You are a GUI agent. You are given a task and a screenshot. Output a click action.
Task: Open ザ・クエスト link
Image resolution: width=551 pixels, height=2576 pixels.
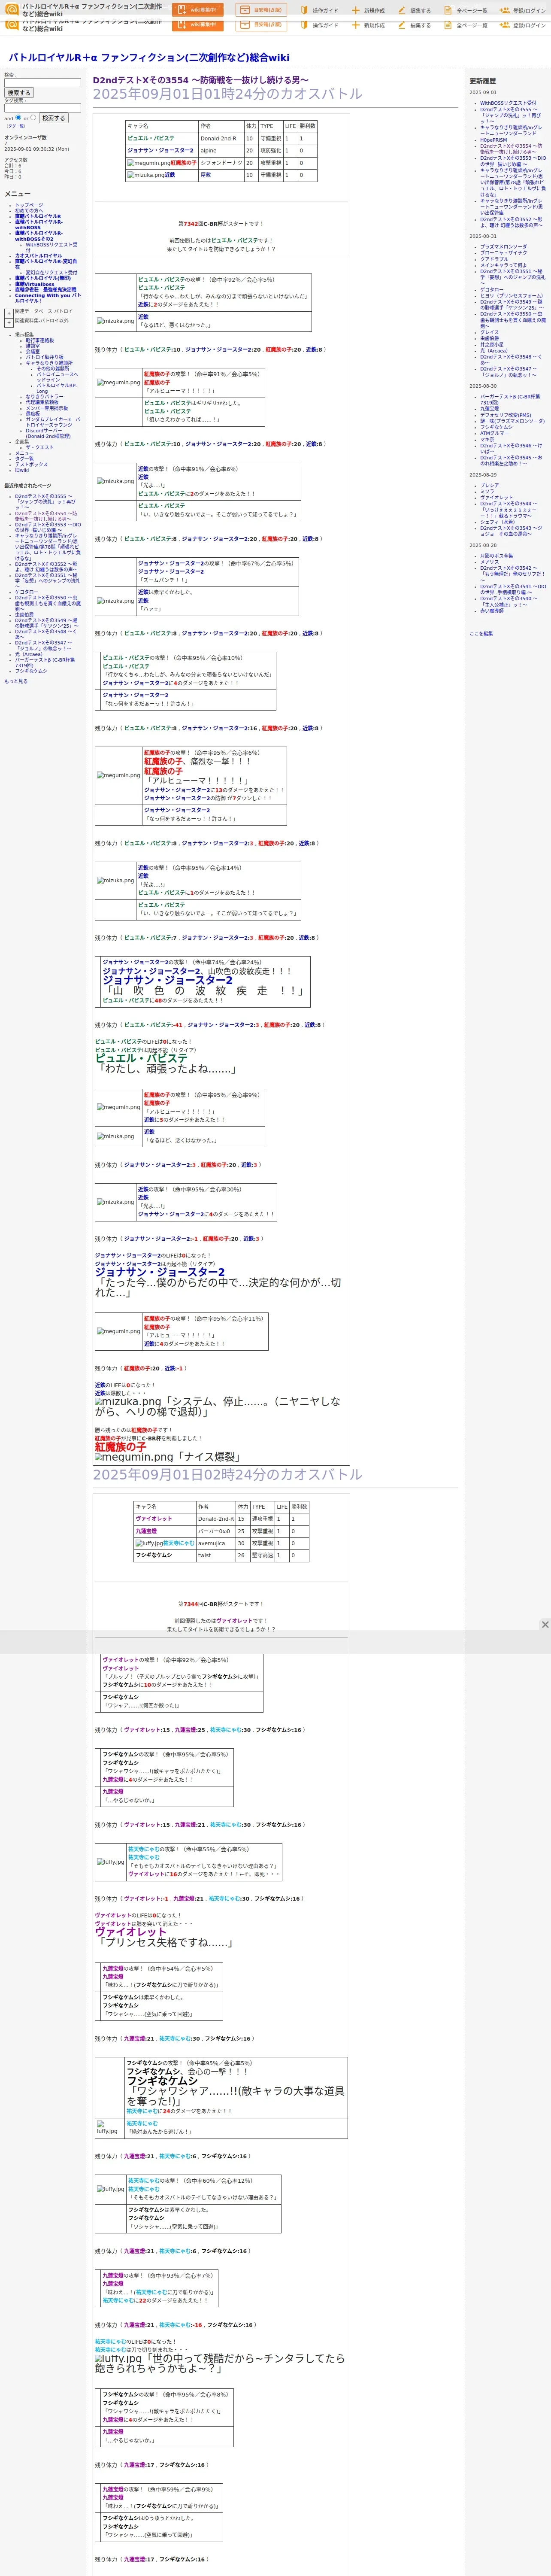tap(40, 447)
